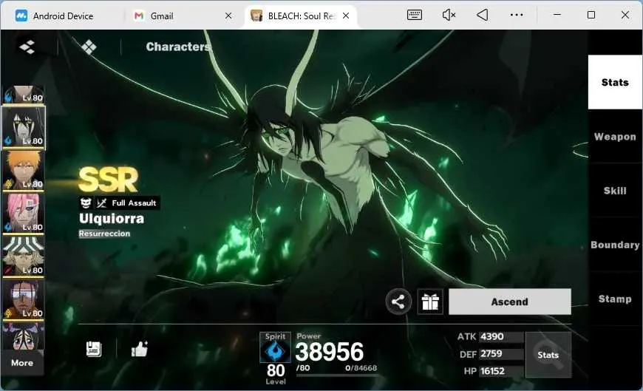The image size is (643, 391).
Task: Click the diamond home icon beside Characters
Action: [x=89, y=47]
